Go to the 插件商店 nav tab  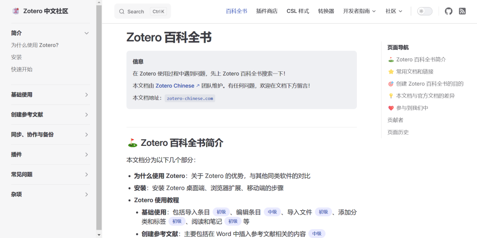tap(267, 11)
